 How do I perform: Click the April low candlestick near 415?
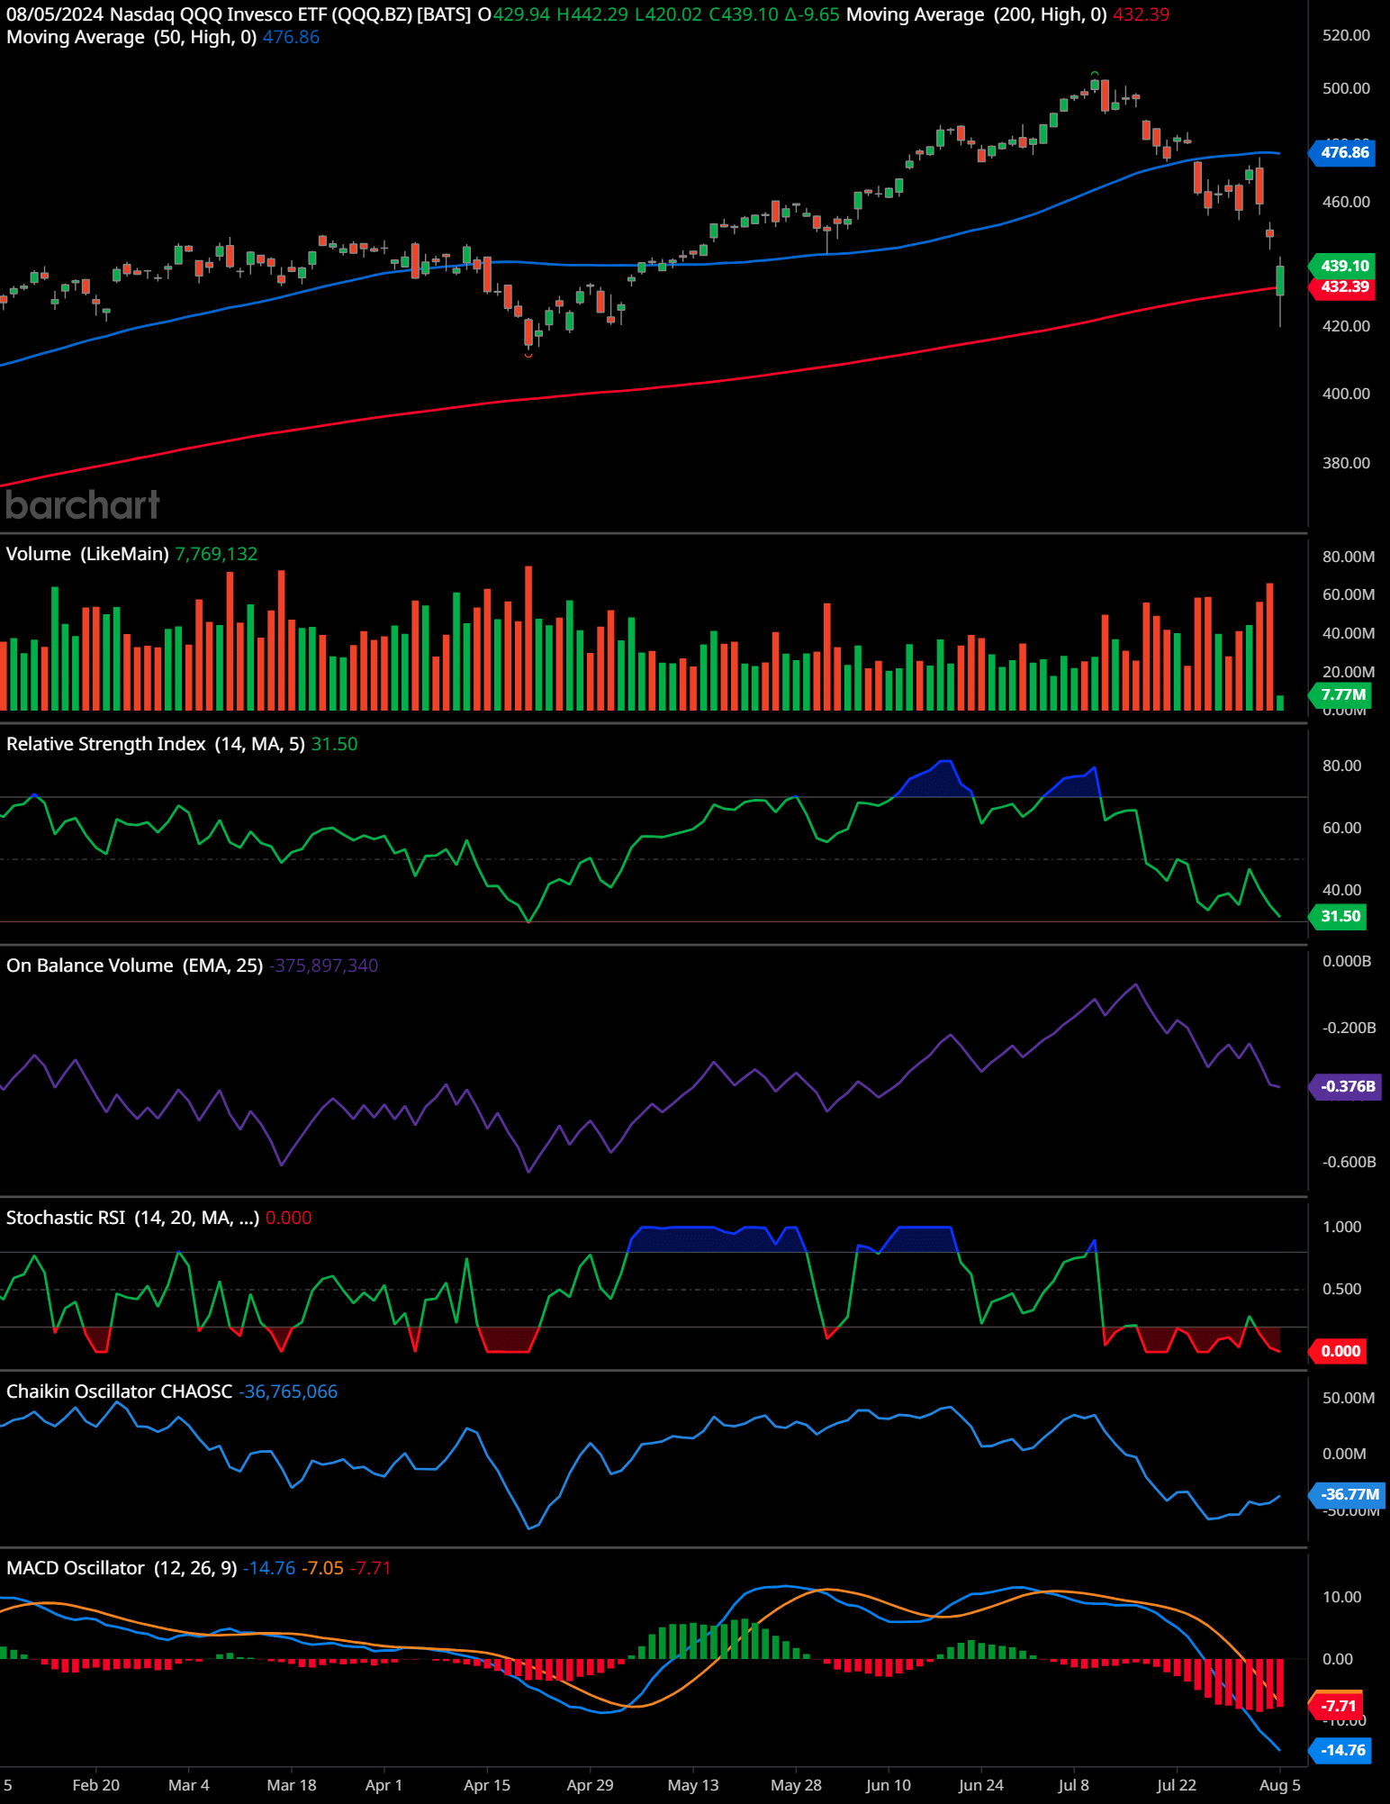528,332
